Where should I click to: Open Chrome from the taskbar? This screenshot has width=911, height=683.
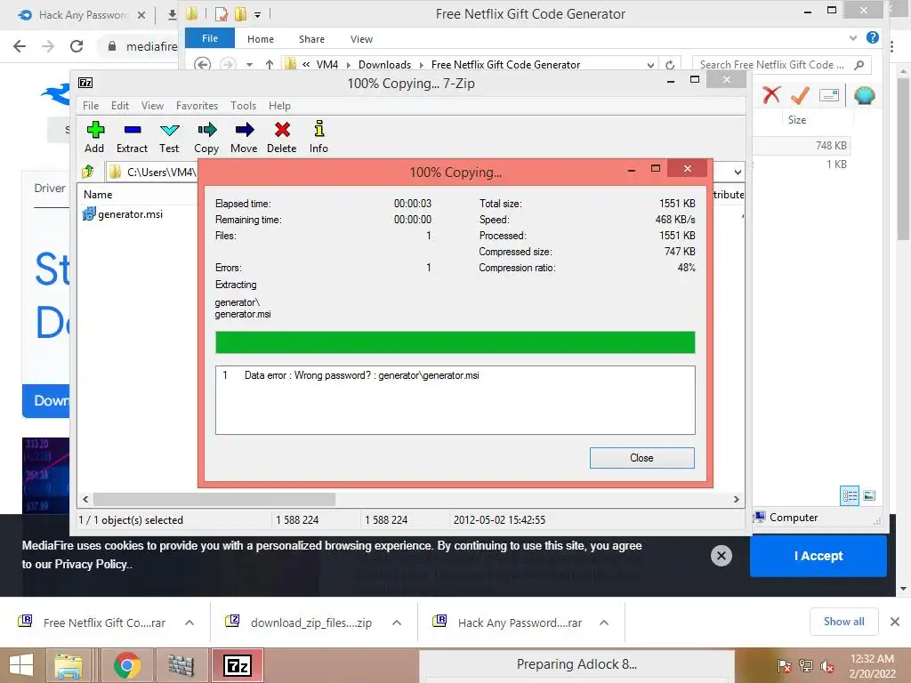click(x=126, y=665)
